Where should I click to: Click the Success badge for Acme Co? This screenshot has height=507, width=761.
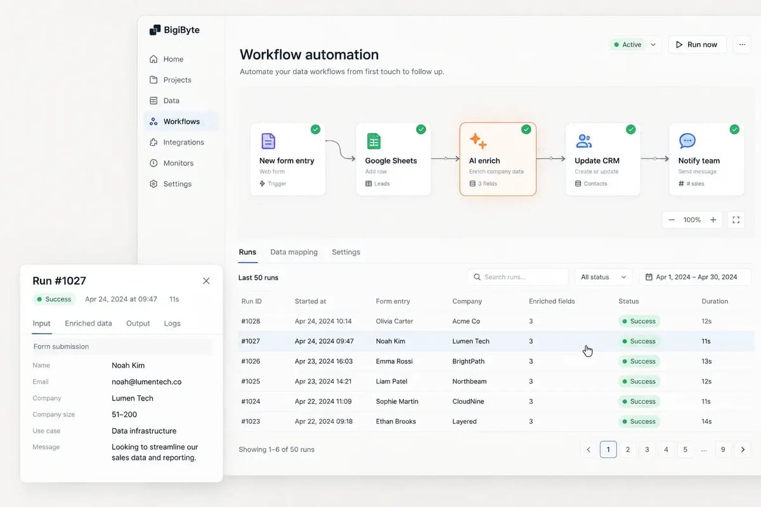[x=639, y=321]
